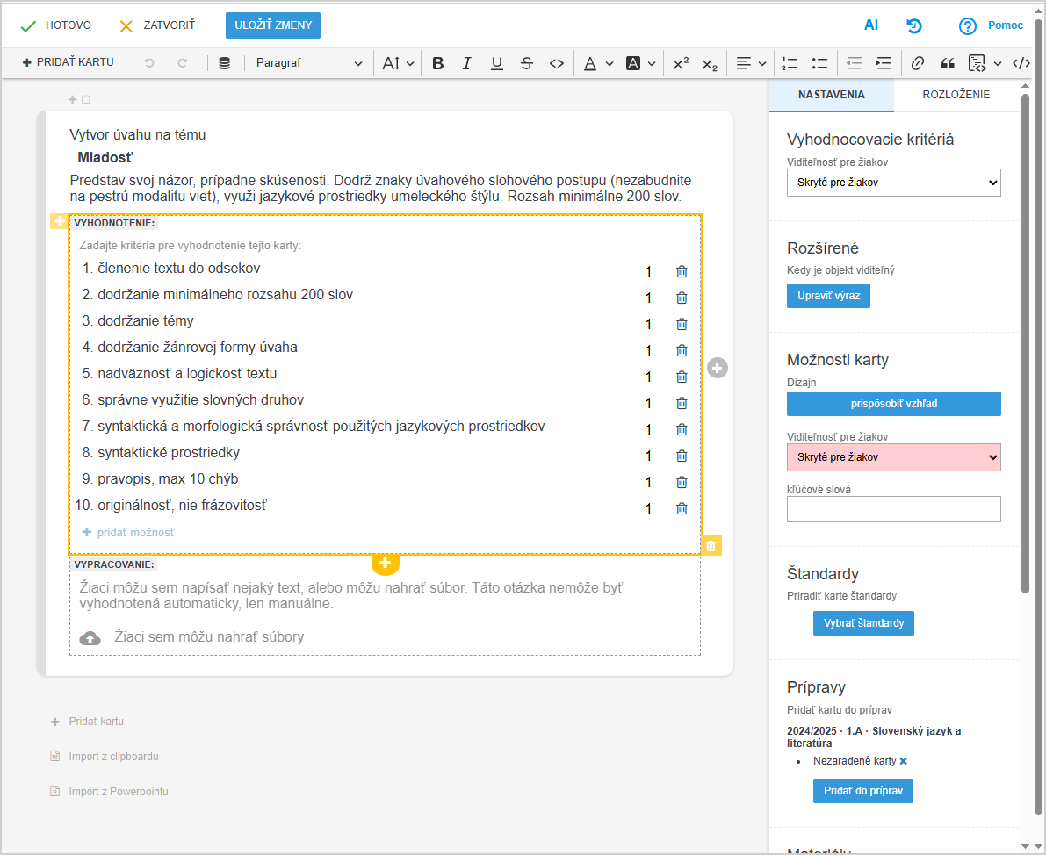Insert a blockquote
This screenshot has height=855, width=1046.
pyautogui.click(x=948, y=63)
